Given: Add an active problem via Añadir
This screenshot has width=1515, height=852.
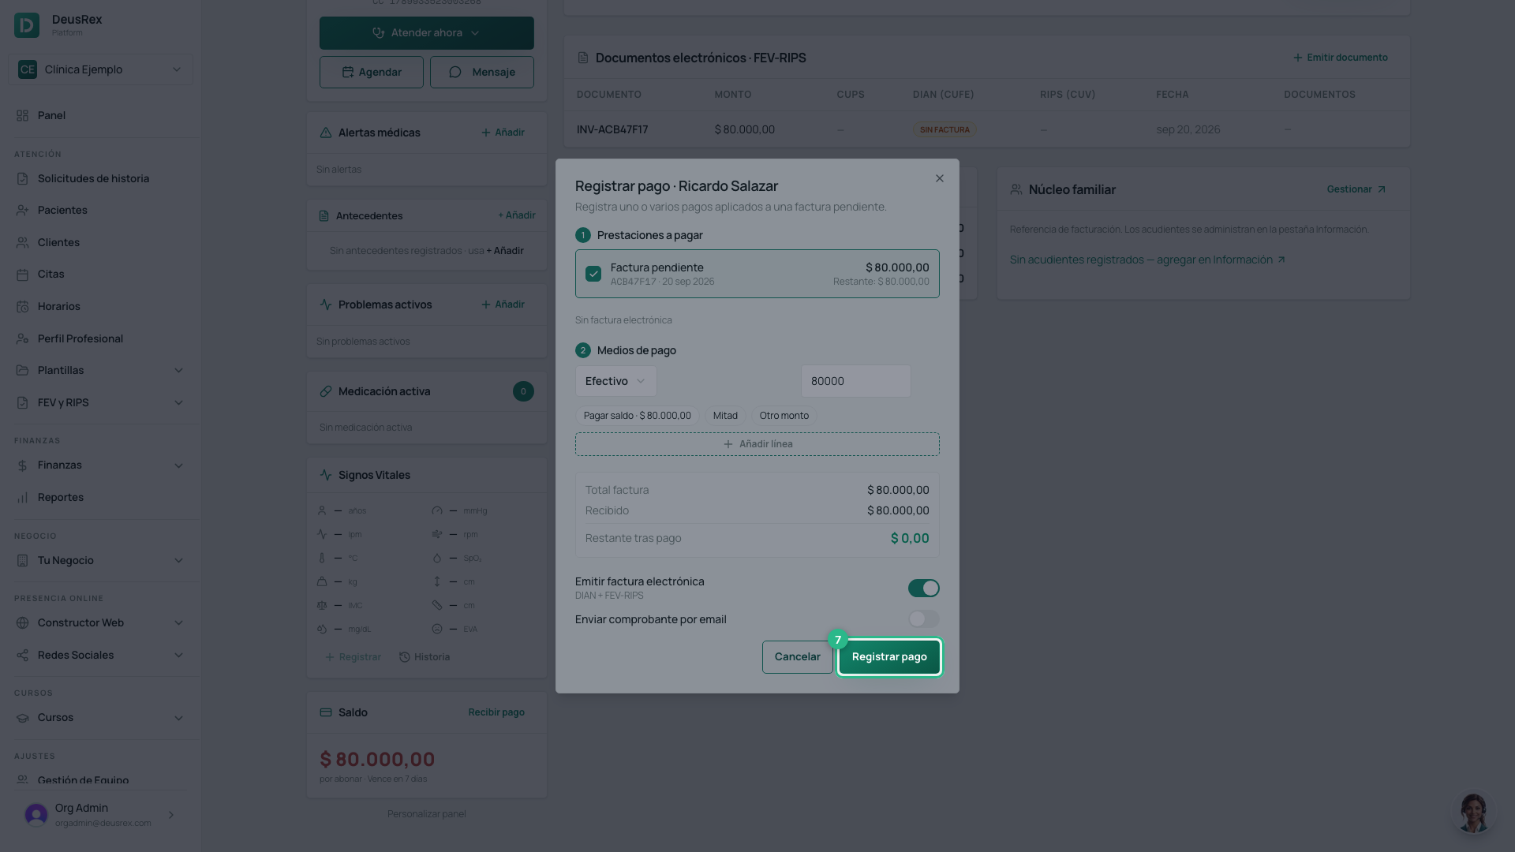Looking at the screenshot, I should click(x=503, y=305).
